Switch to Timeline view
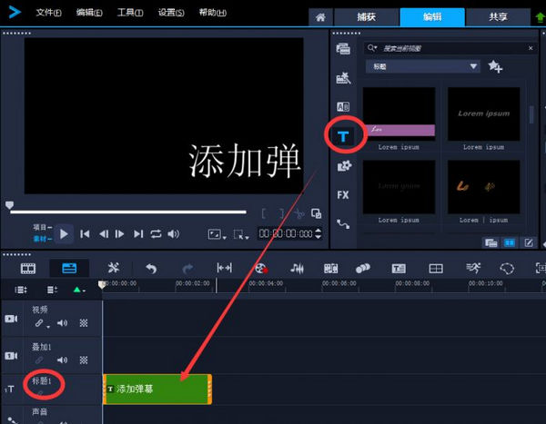The height and width of the screenshot is (424, 546). pos(69,269)
